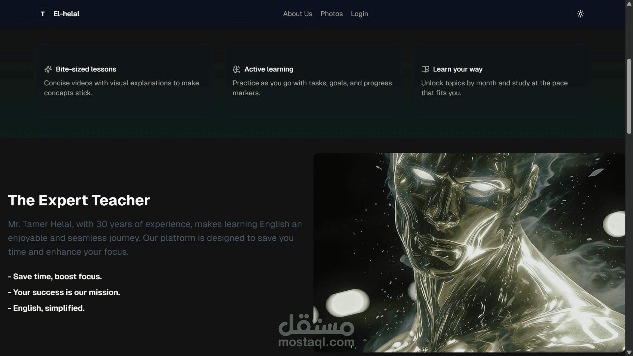Click the 'Save time, boost focus' line
633x356 pixels.
[x=55, y=277]
